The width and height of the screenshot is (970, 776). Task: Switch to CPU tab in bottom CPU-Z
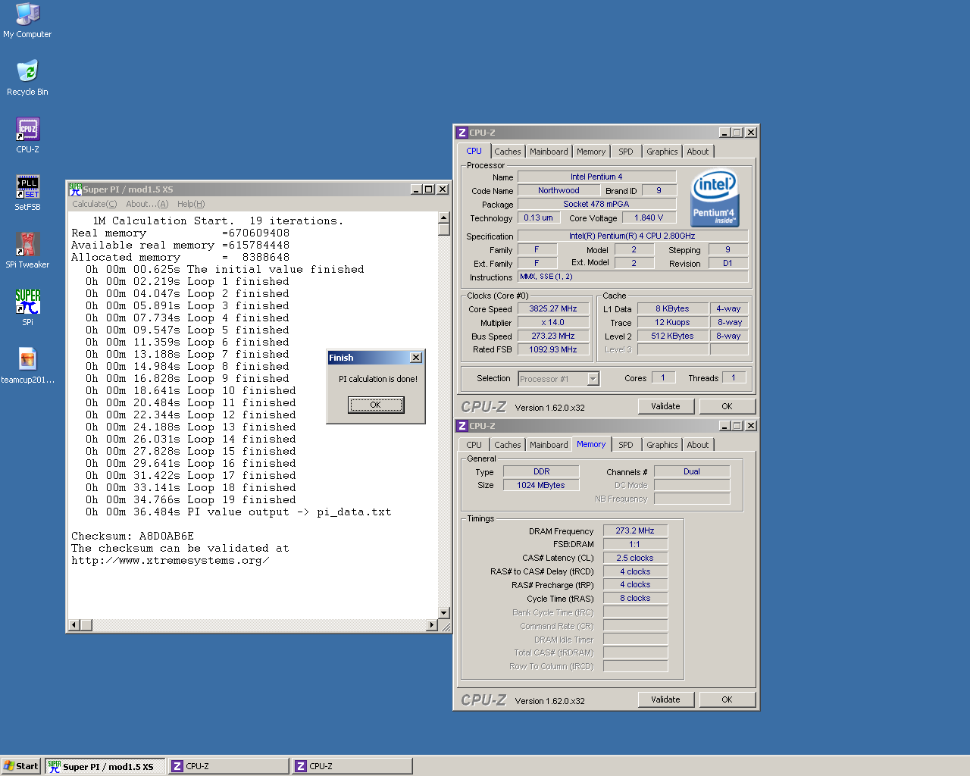click(x=474, y=445)
